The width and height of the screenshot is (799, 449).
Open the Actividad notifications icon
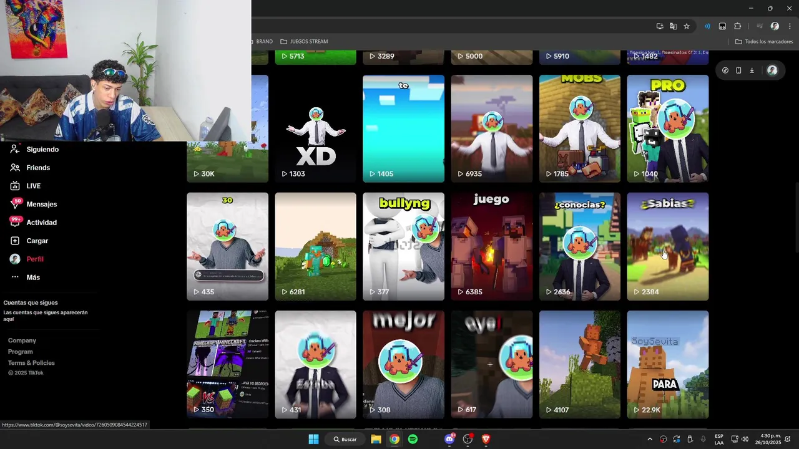coord(15,222)
